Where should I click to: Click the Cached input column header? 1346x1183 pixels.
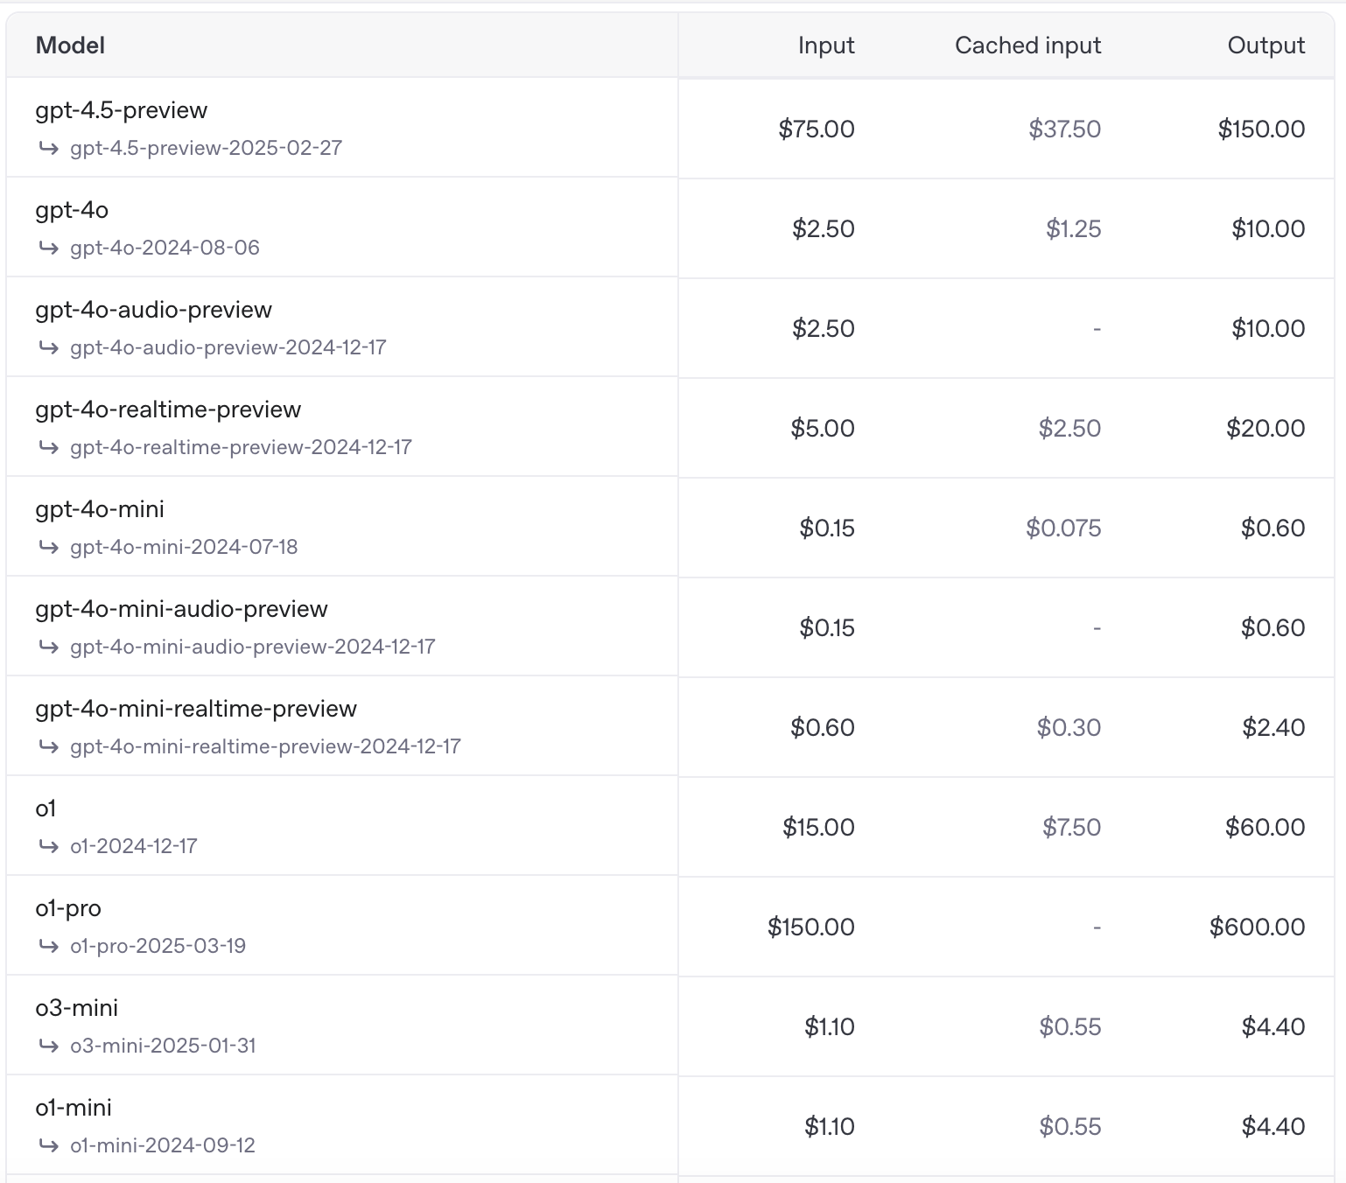(1027, 45)
